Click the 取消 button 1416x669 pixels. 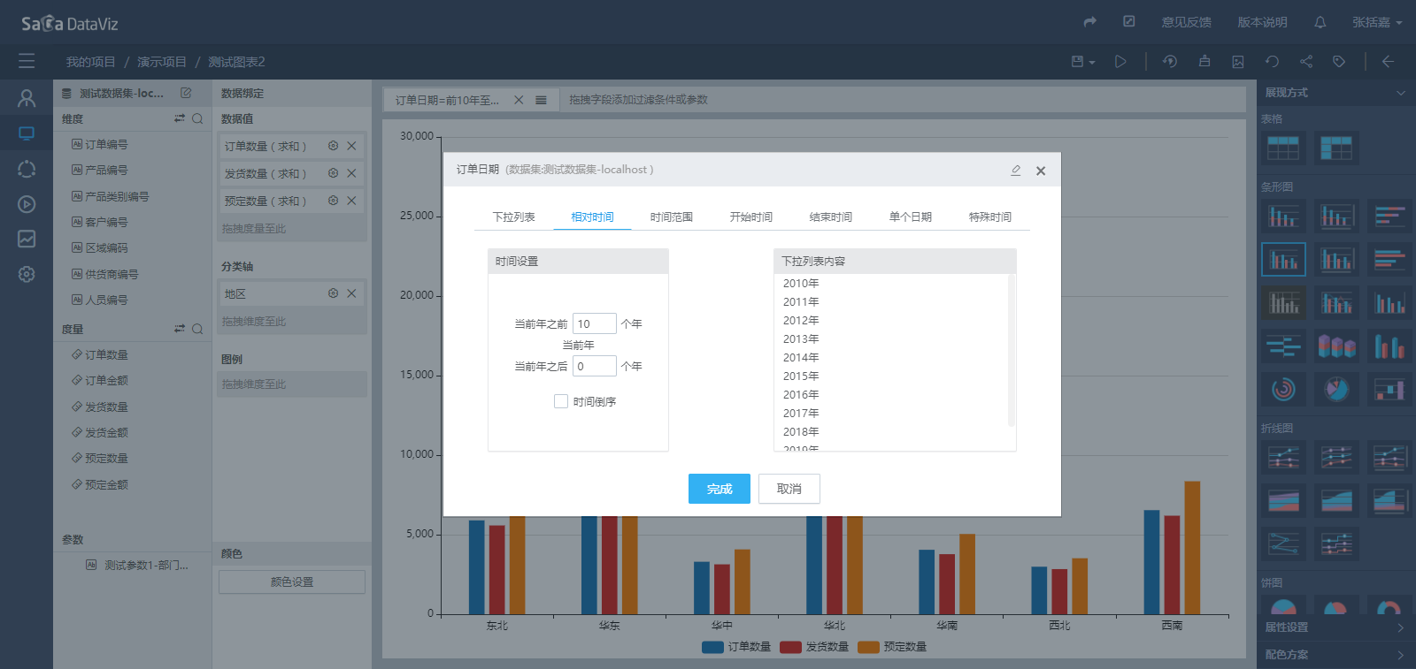789,489
